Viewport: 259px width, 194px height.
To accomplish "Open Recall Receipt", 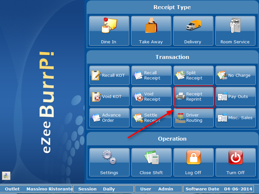I will [x=151, y=75].
